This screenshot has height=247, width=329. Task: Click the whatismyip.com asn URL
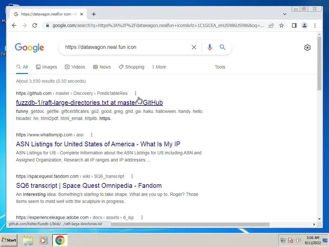click(x=50, y=135)
